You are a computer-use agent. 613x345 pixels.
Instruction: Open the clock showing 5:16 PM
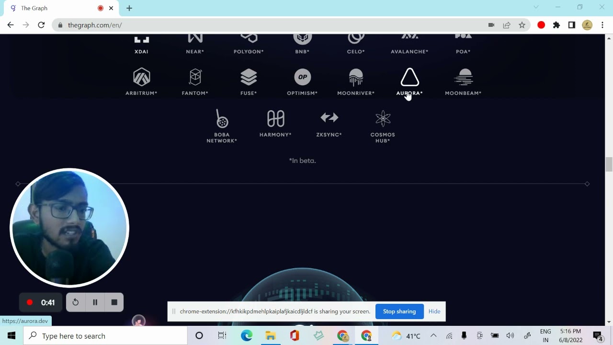click(570, 335)
